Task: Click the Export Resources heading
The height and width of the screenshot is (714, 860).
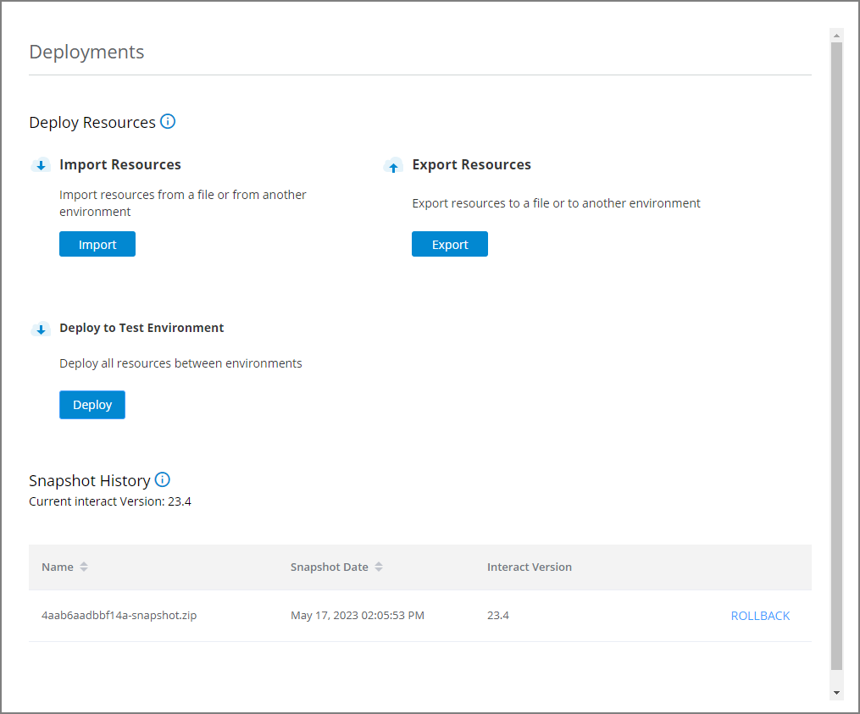Action: 472,164
